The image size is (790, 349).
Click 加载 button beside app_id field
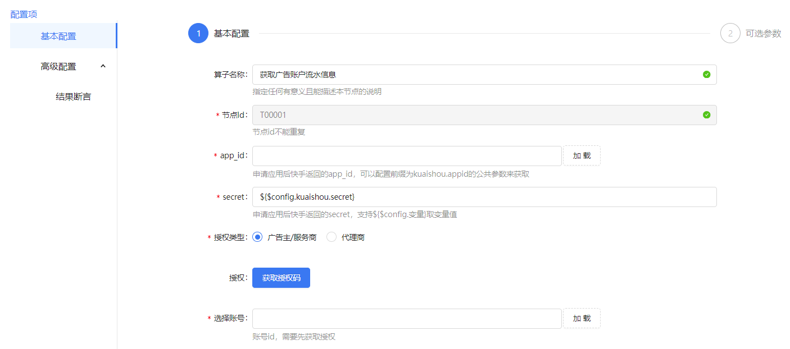582,156
